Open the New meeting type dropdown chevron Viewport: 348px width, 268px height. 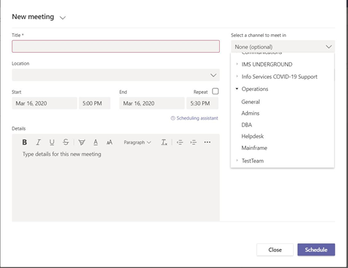pos(62,18)
